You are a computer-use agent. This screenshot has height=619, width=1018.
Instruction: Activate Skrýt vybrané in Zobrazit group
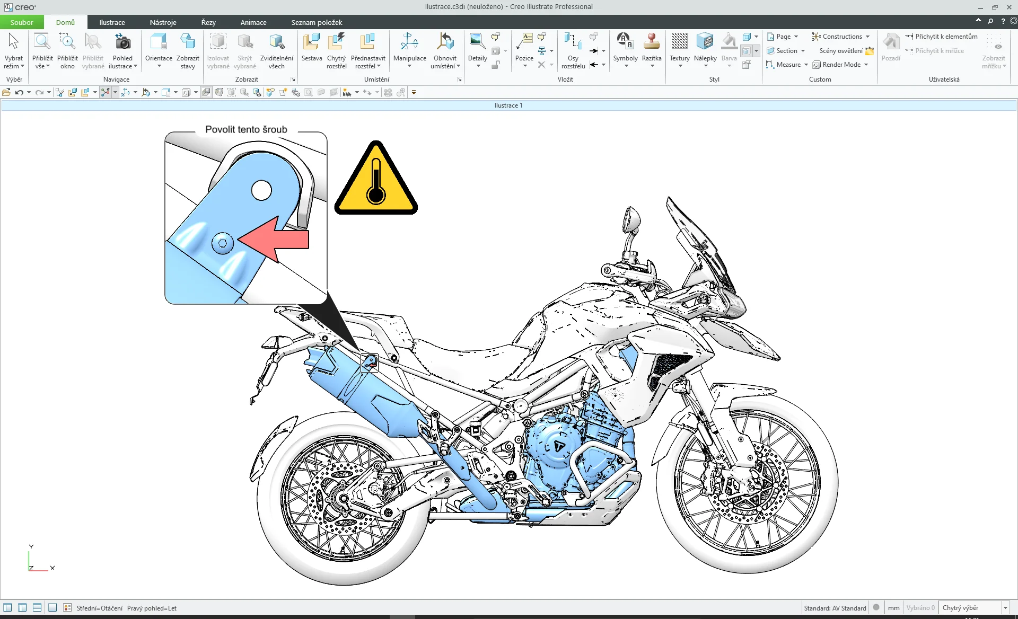click(244, 50)
